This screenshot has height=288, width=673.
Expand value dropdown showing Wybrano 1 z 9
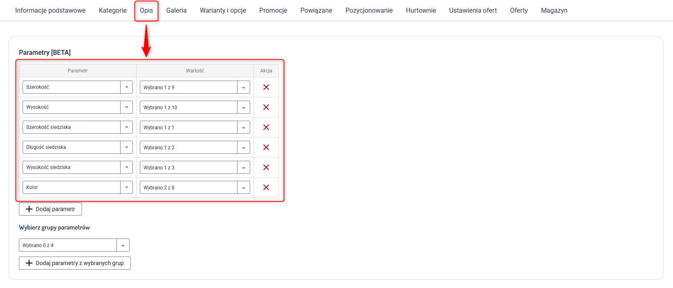pyautogui.click(x=244, y=88)
